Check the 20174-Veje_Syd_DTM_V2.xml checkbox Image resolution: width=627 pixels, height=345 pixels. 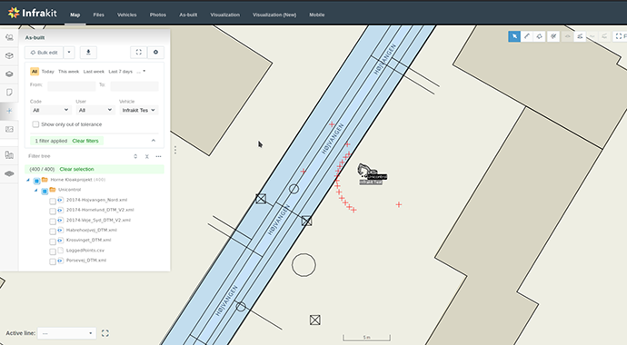[x=53, y=222]
